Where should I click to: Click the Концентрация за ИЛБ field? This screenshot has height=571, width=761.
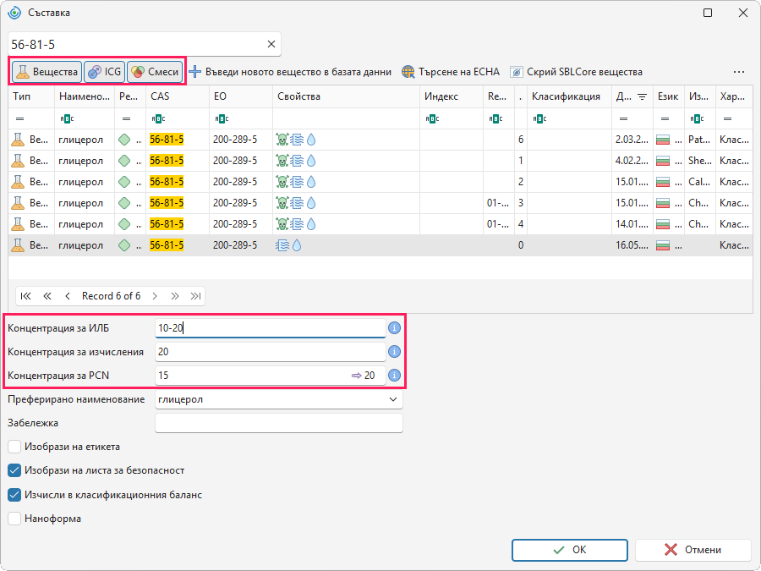271,328
